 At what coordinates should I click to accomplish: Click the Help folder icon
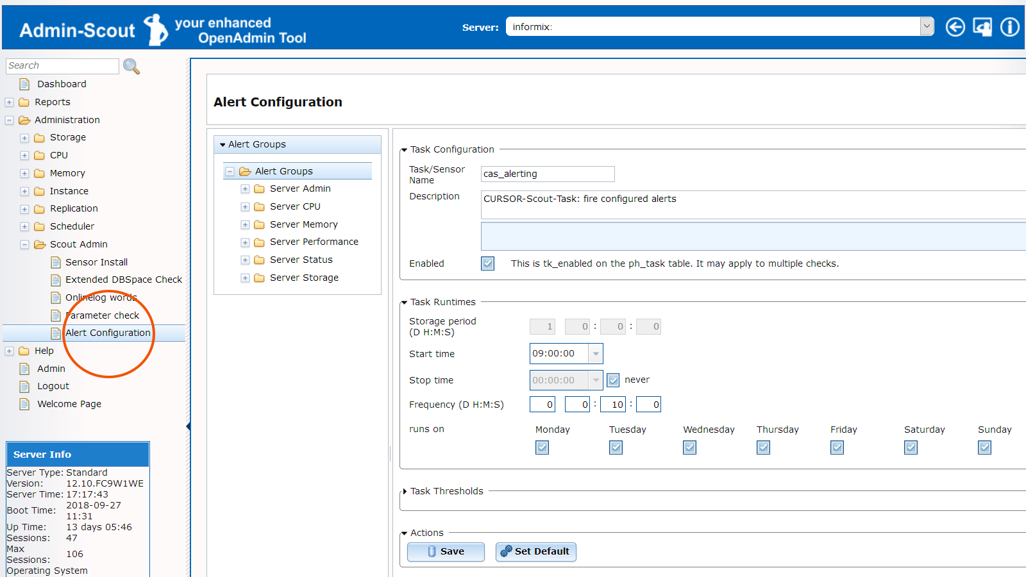[24, 351]
